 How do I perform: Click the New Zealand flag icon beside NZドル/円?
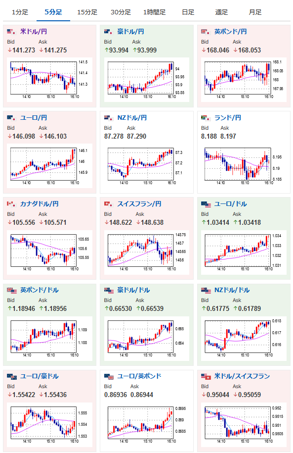coord(108,118)
